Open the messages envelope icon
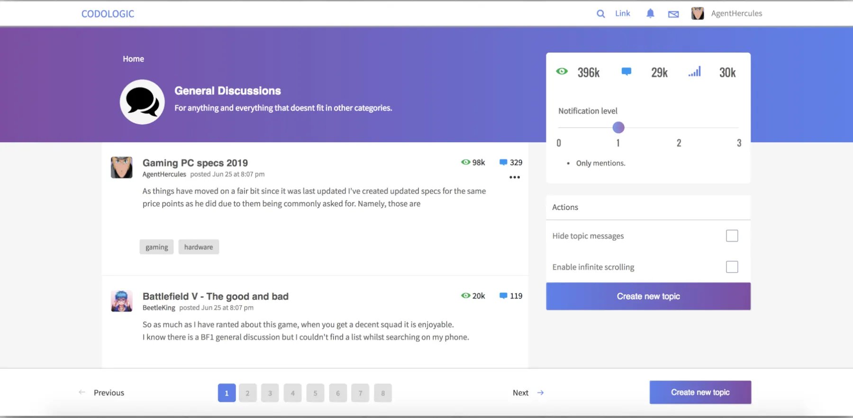Screen dimensions: 853x418 (673, 14)
